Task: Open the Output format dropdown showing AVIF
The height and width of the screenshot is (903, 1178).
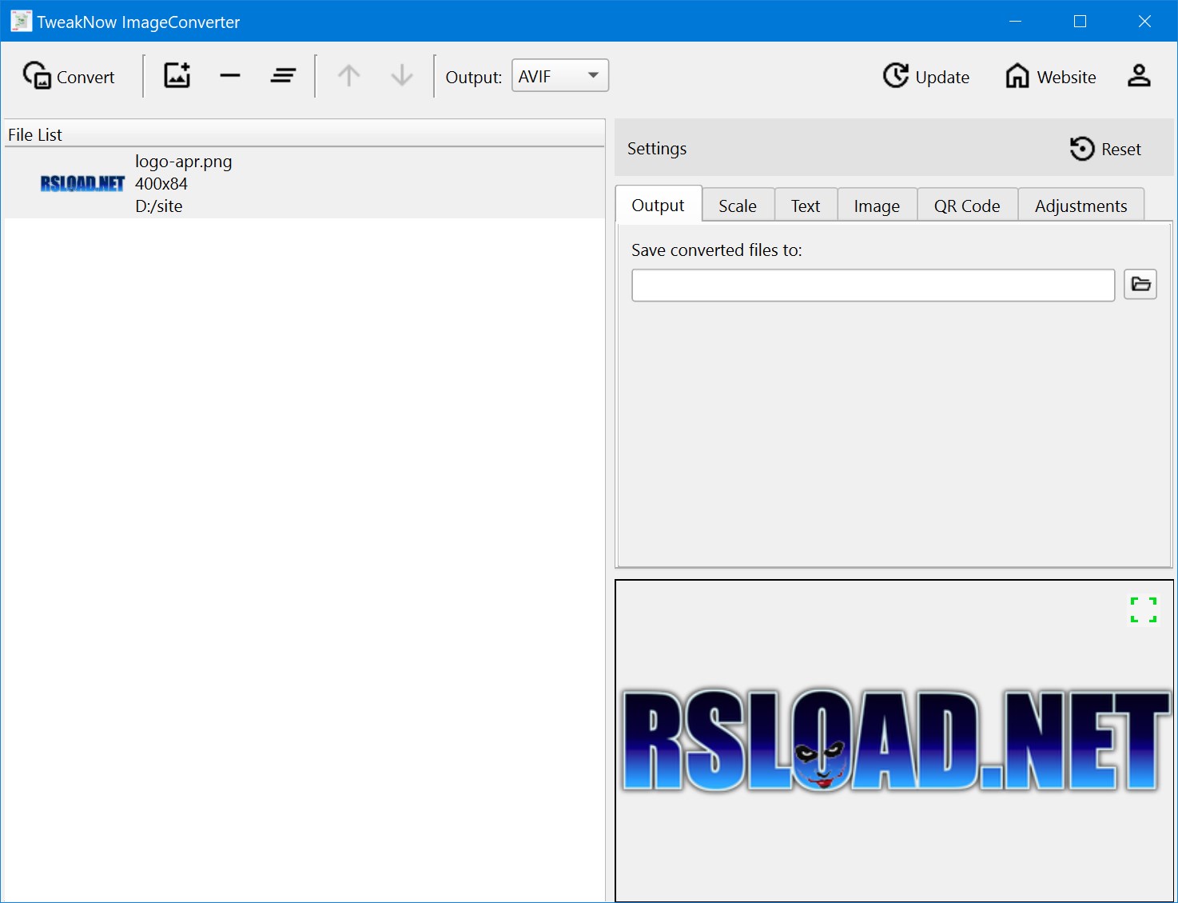Action: (x=560, y=76)
